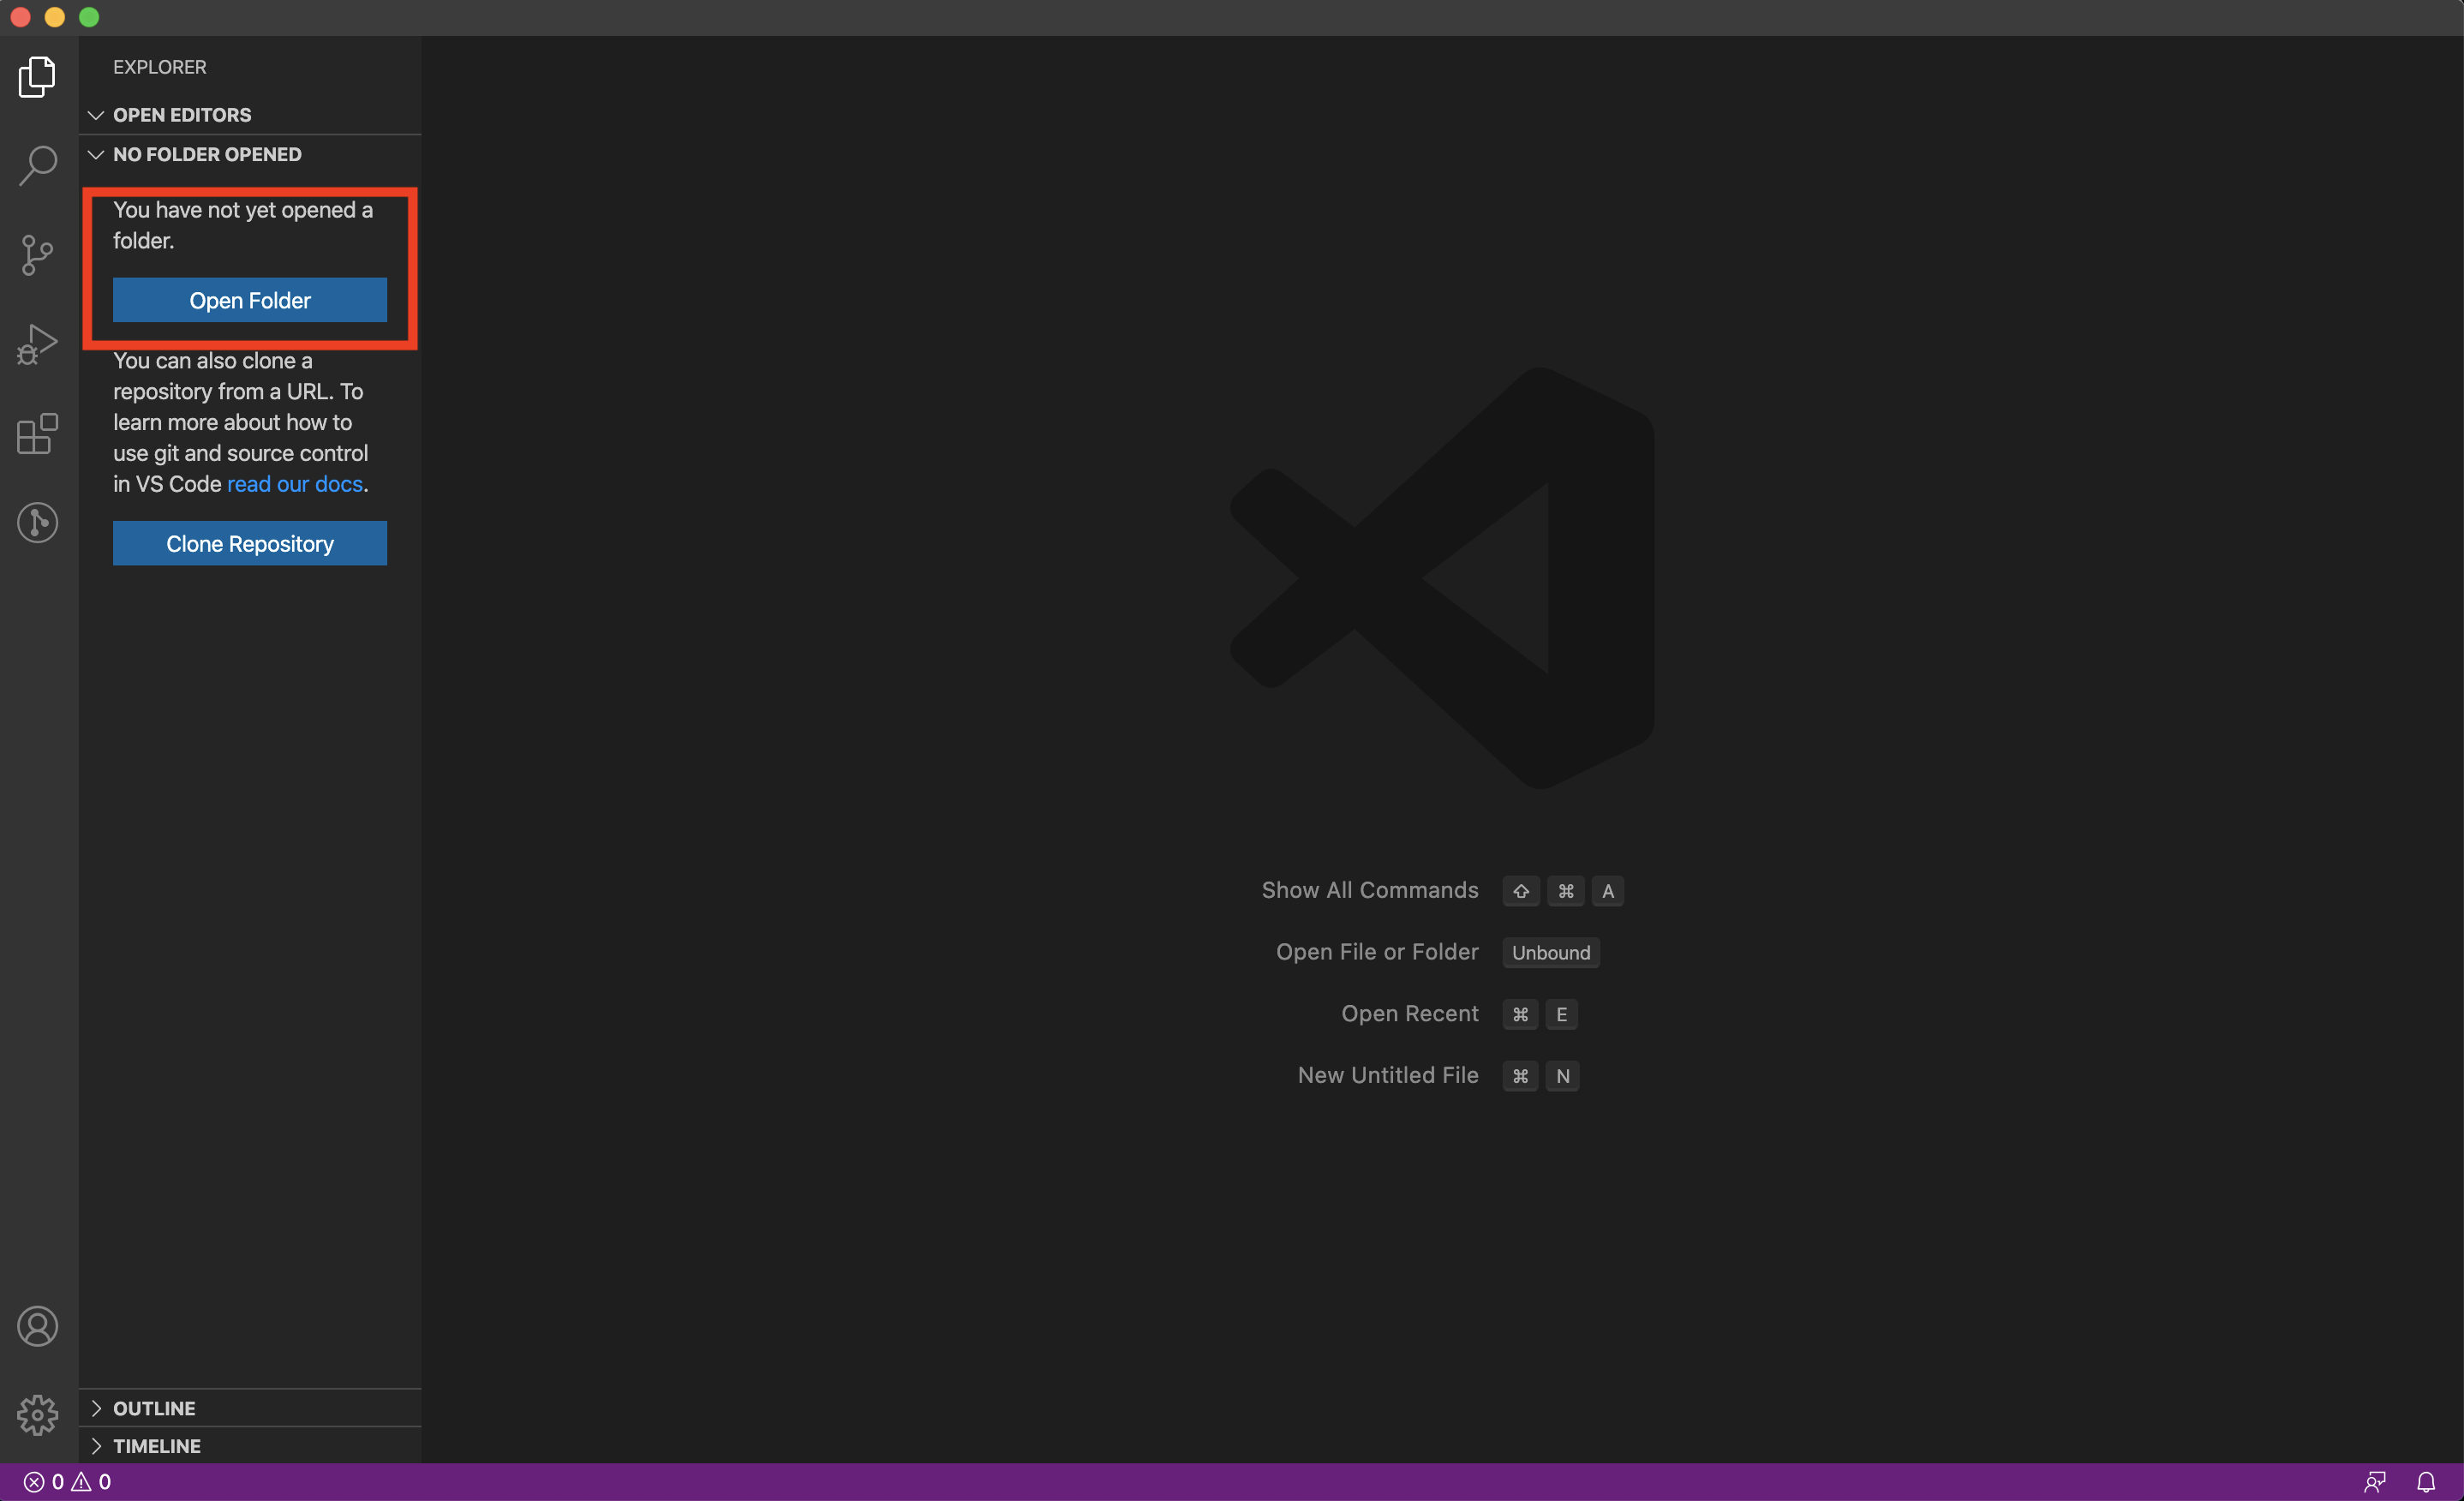Click the 'Open Recent' label
This screenshot has width=2464, height=1501.
coord(1410,1013)
